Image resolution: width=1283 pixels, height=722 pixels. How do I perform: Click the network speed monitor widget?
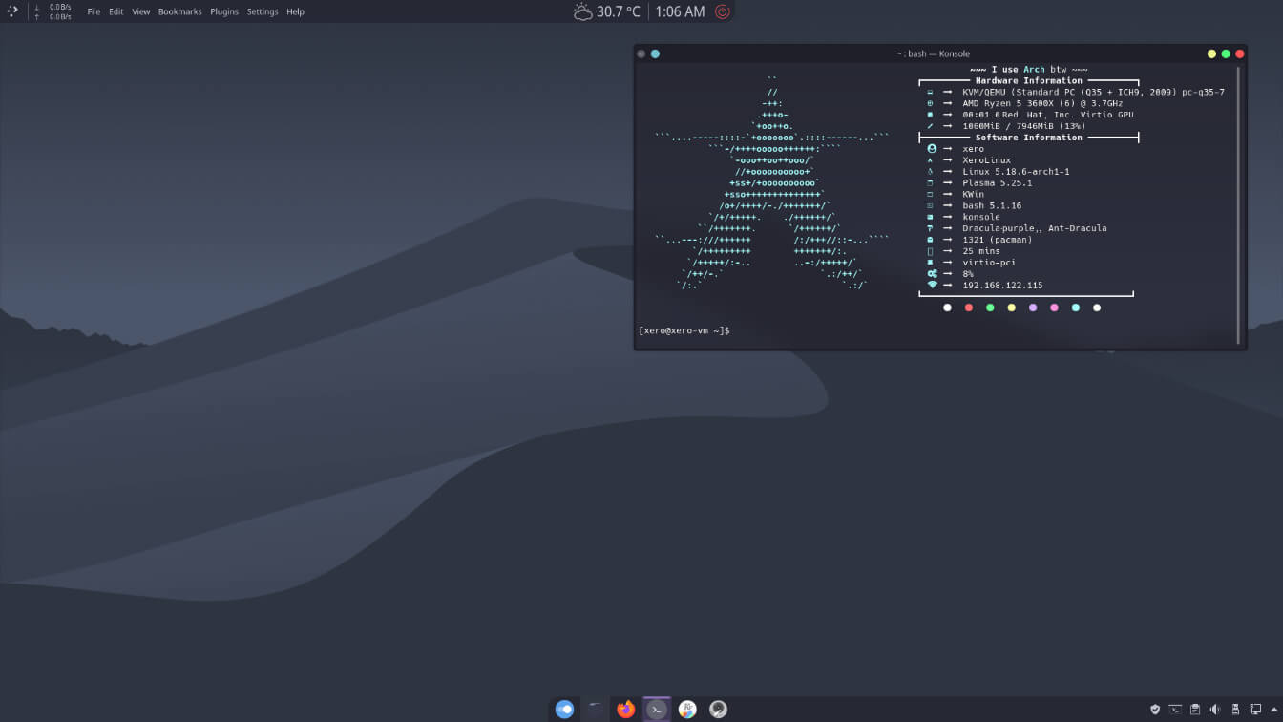pos(53,11)
